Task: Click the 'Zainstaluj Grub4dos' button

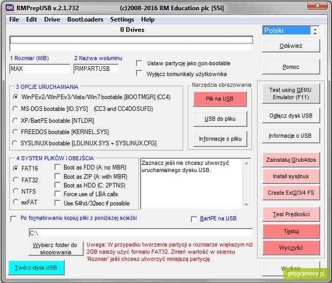Action: coord(291,160)
